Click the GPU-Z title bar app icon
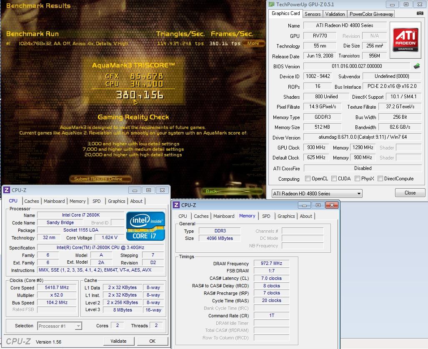The height and width of the screenshot is (349, 428). click(x=271, y=4)
